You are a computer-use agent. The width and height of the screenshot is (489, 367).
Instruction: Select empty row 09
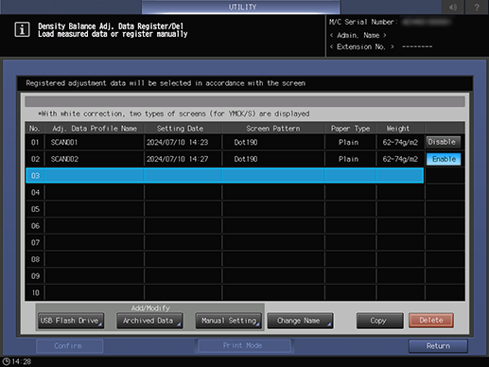coord(224,276)
